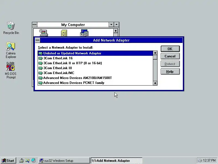Viewport: 218px width, 164px height.
Task: Click the Add Network Adapter taskbar button
Action: pos(116,160)
